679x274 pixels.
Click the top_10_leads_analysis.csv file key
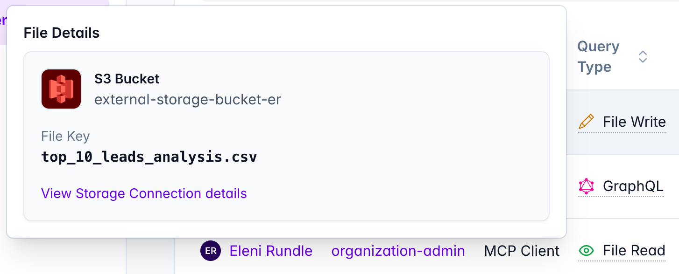click(x=149, y=157)
